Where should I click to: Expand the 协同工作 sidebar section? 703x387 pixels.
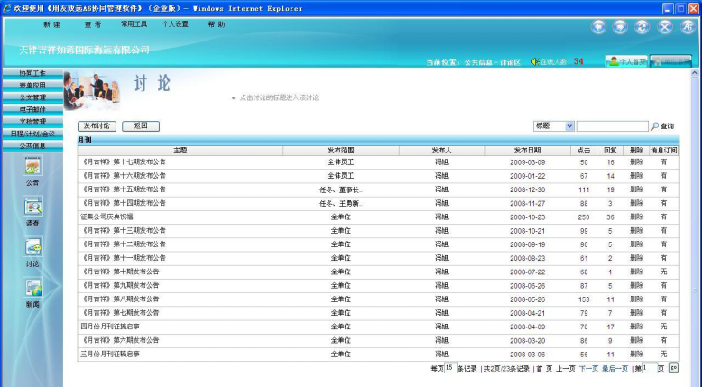point(32,73)
